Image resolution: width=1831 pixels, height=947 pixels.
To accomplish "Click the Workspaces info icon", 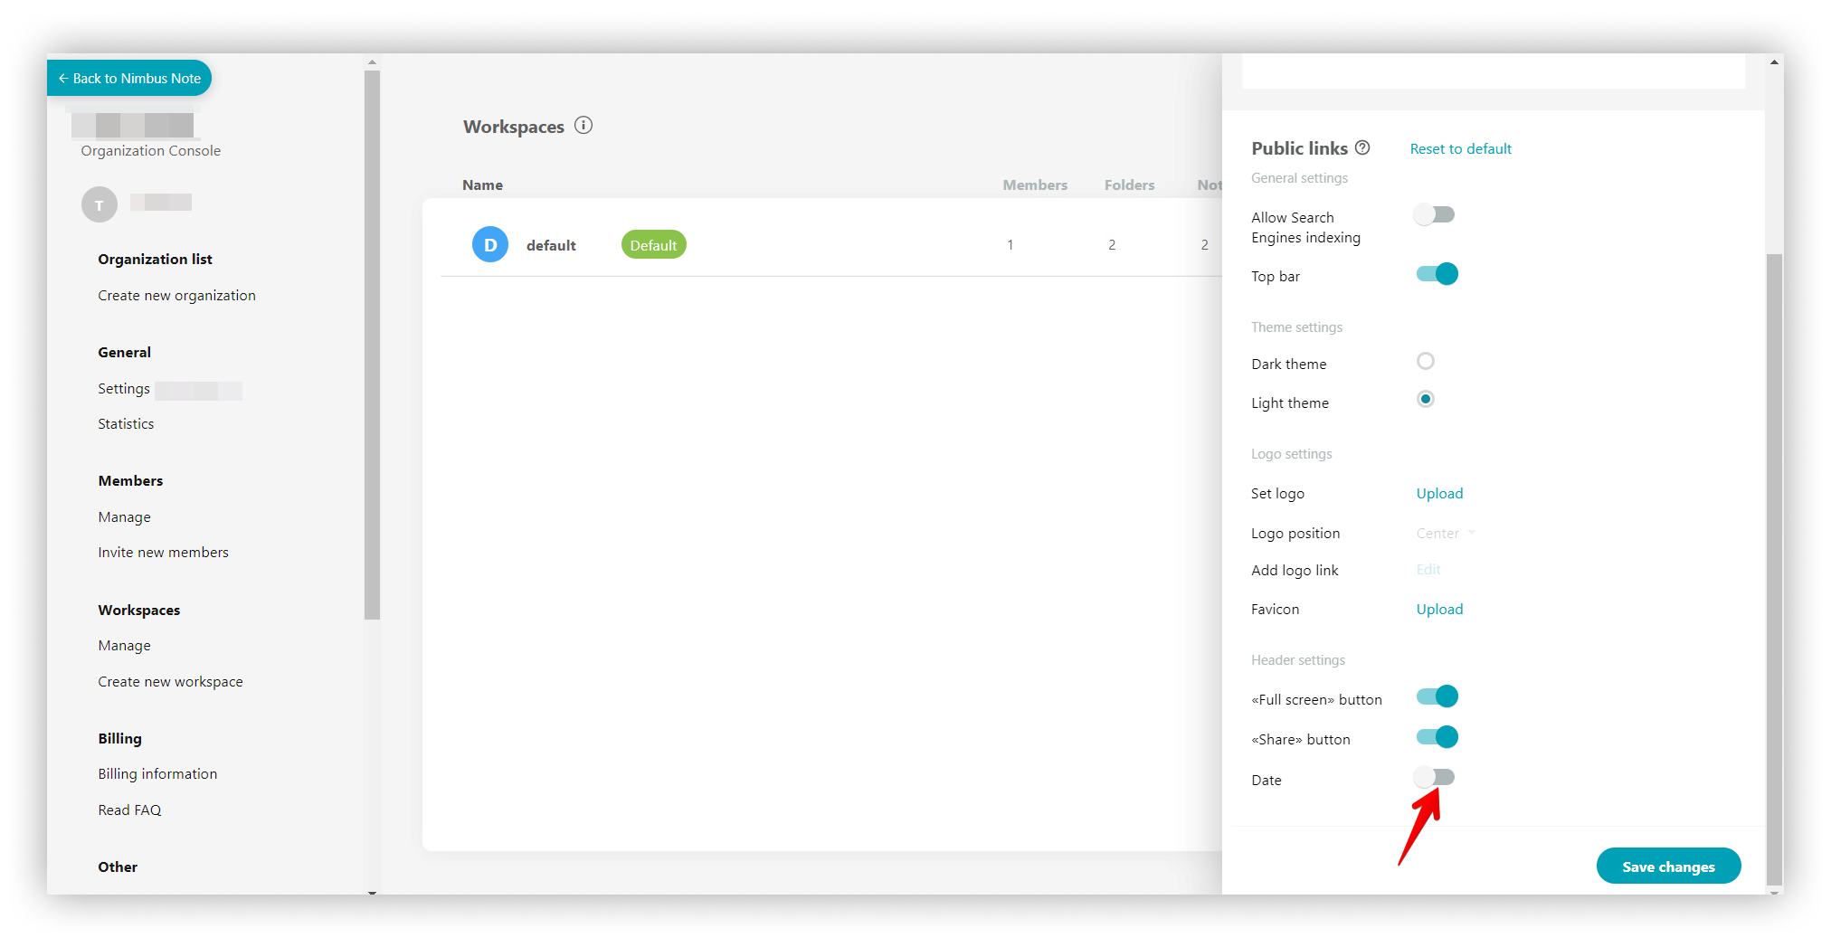I will click(583, 126).
